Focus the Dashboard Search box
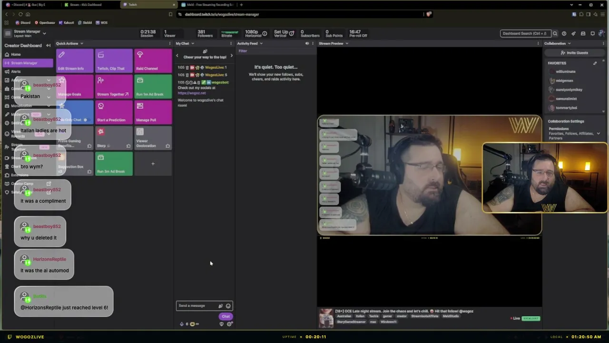The width and height of the screenshot is (609, 343). pyautogui.click(x=525, y=33)
